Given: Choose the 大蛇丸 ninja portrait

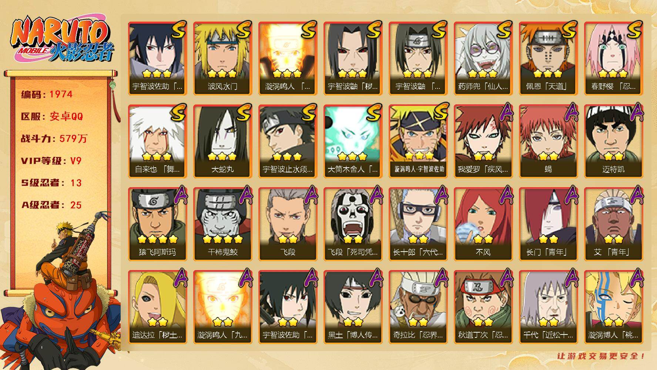Looking at the screenshot, I should point(222,141).
